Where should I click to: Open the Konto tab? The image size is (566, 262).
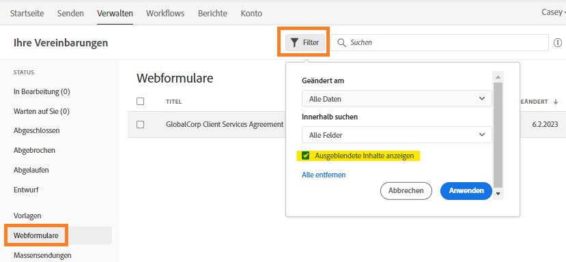click(x=251, y=14)
